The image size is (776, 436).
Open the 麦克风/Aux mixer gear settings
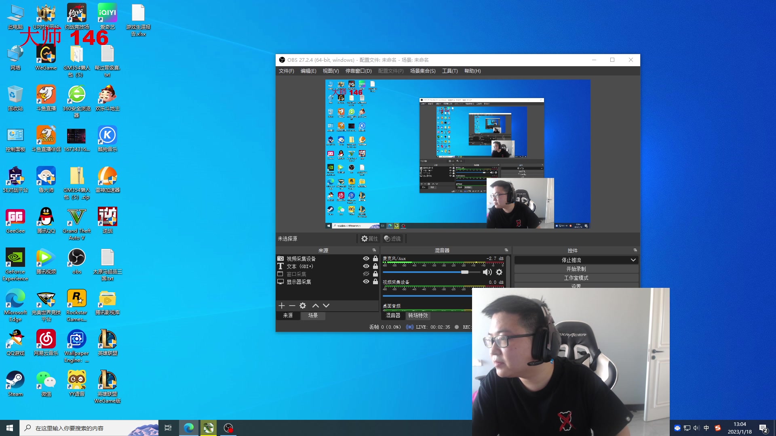click(x=499, y=272)
